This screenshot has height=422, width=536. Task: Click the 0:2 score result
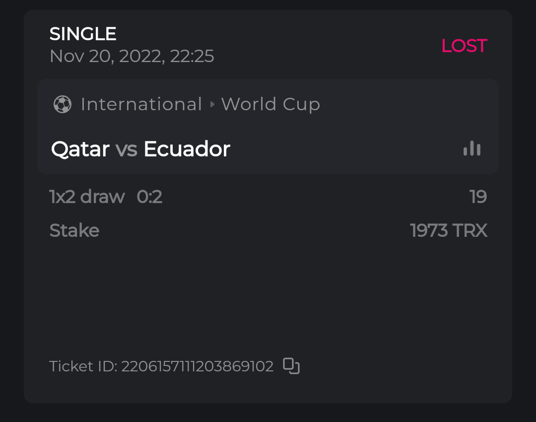pyautogui.click(x=149, y=197)
